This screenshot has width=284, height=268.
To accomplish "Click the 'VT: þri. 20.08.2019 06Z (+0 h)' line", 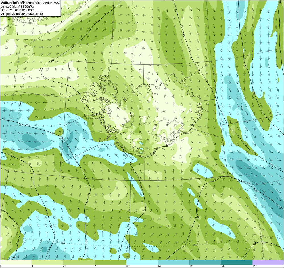I will point(22,14).
